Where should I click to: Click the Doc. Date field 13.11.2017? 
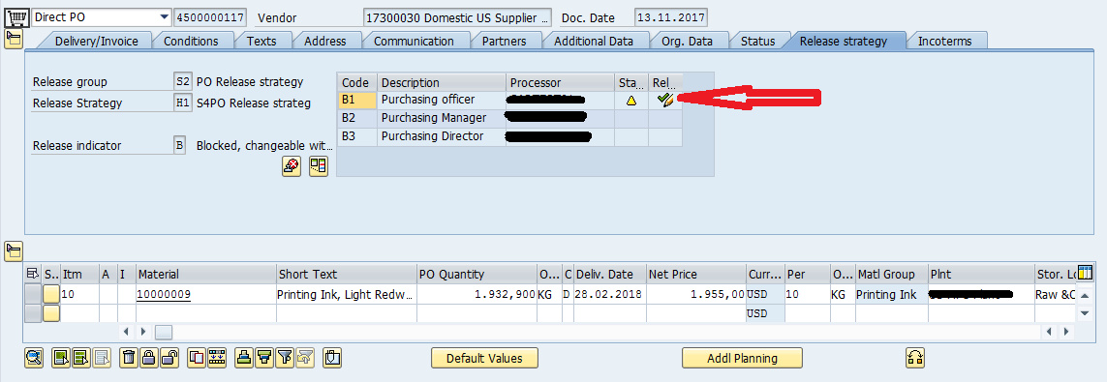click(671, 16)
